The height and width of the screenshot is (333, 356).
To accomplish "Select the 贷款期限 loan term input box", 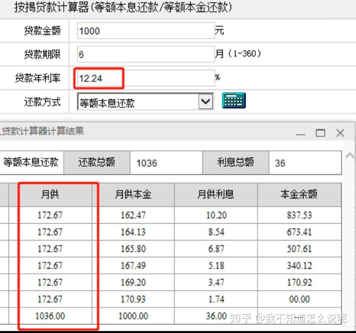I will [145, 54].
